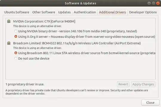Maximize the Software & Updates window
The height and width of the screenshot is (107, 161).
(154, 3)
